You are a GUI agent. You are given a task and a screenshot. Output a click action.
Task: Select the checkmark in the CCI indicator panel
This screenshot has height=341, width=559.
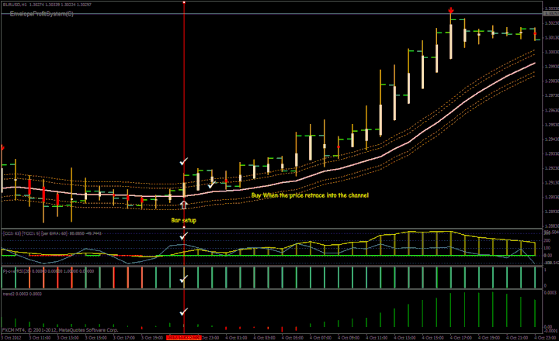tap(183, 236)
